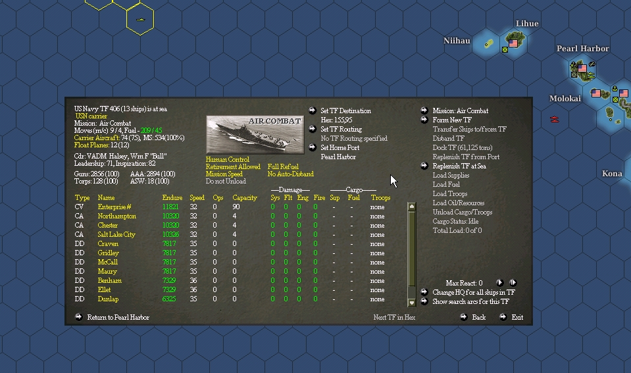
Task: Click the Niihau island base dot
Action: 486,45
